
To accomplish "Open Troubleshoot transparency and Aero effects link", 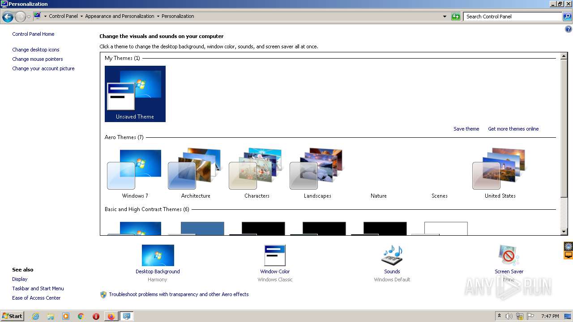I will pos(179,294).
